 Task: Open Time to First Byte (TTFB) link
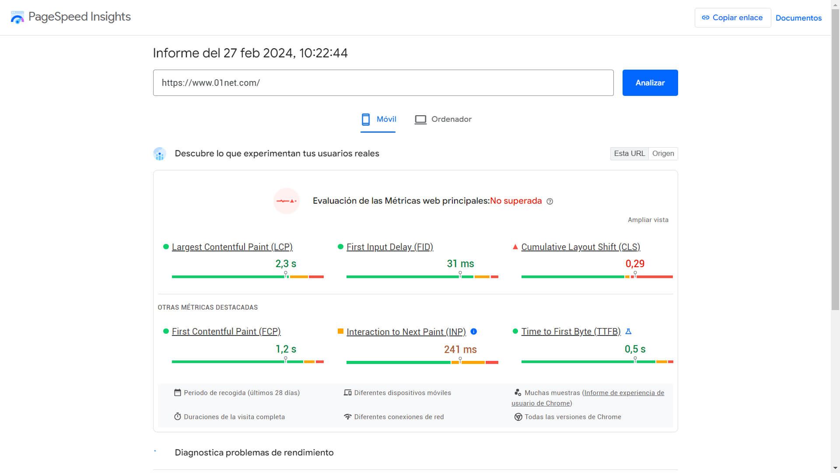pyautogui.click(x=571, y=332)
